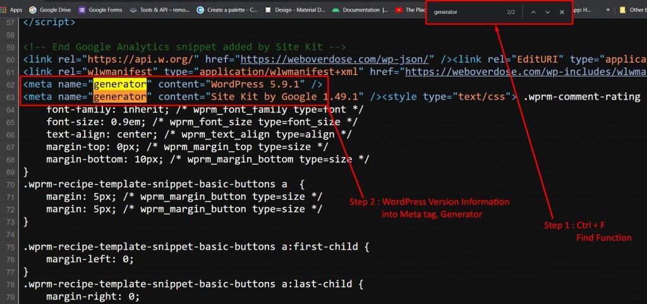Click the End Google Analytics snippet comment
Image resolution: width=647 pixels, height=304 pixels.
coord(184,47)
